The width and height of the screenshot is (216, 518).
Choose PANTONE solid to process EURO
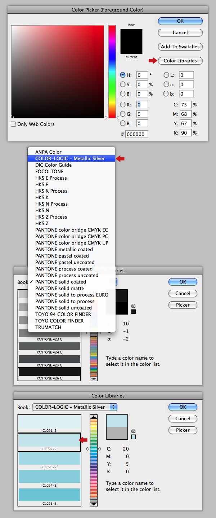pyautogui.click(x=71, y=295)
